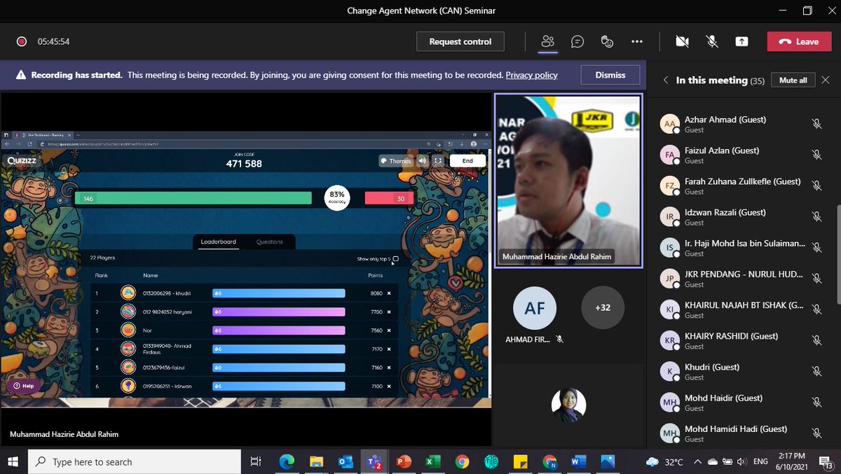Click the Request control button

click(x=460, y=41)
